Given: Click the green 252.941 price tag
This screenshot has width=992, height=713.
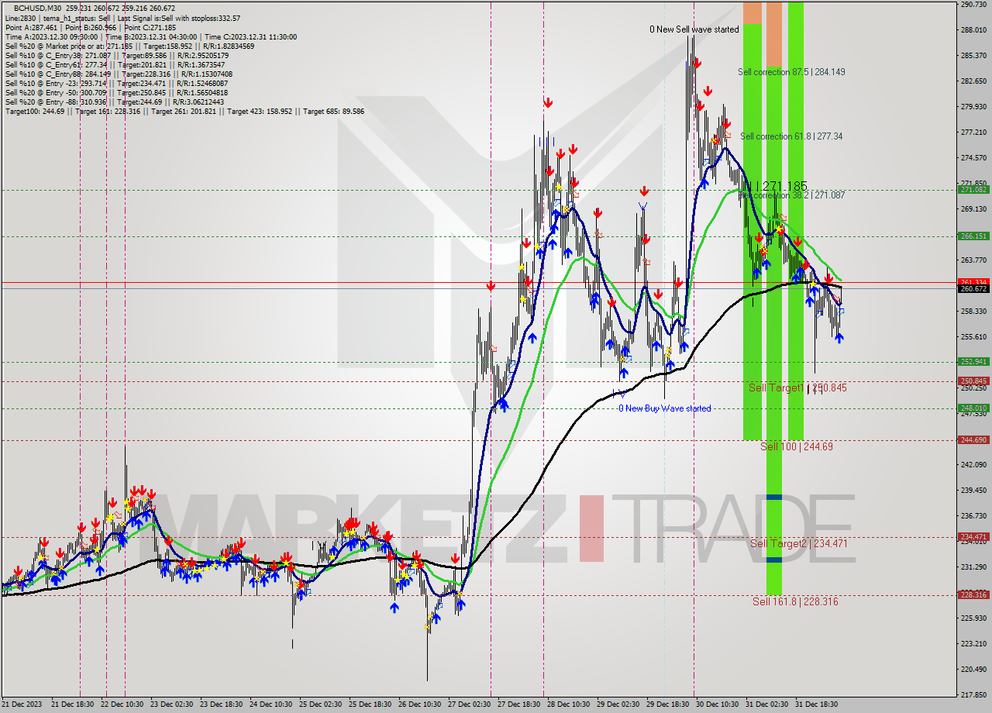Looking at the screenshot, I should [x=973, y=361].
